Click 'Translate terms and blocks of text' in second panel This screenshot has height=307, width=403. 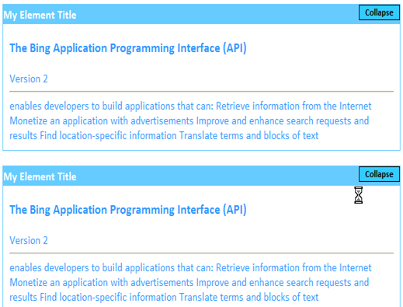point(248,297)
